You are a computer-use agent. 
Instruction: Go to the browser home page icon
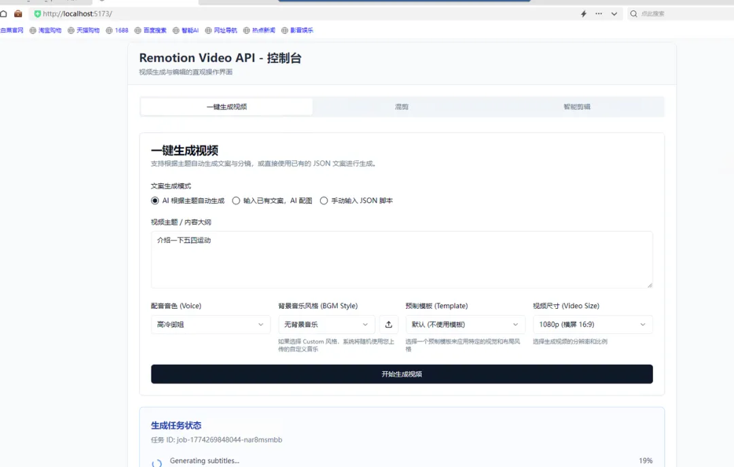(3, 14)
